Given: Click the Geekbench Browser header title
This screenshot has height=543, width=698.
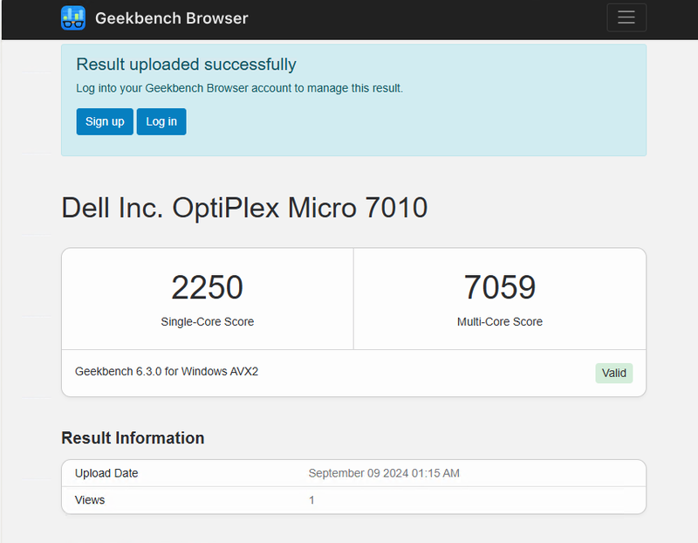Looking at the screenshot, I should click(x=172, y=17).
